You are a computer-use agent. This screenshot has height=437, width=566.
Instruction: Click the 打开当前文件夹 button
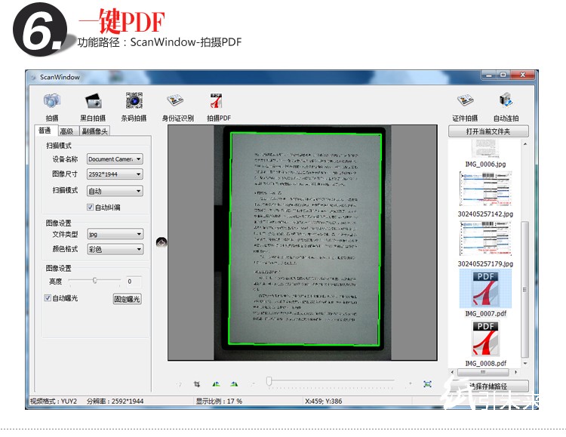[488, 131]
